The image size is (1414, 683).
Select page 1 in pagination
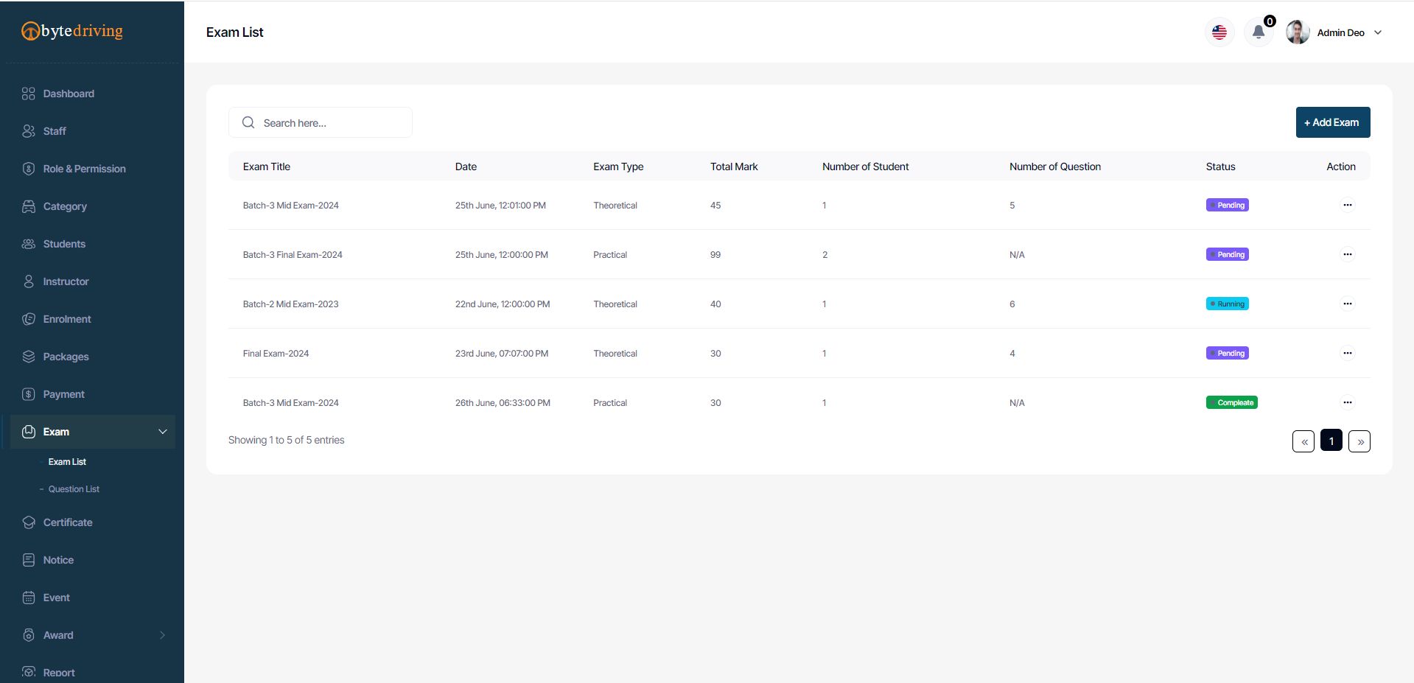coord(1331,441)
